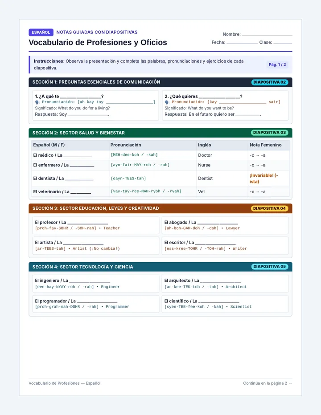Viewport: 321px width, 415px height.
Task: Click the blank after El enfermero / La
Action: pyautogui.click(x=82, y=166)
